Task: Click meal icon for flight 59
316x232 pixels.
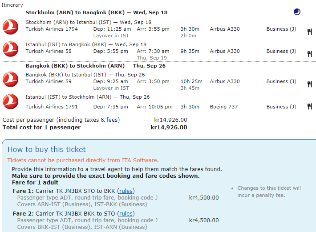Action: [x=309, y=84]
